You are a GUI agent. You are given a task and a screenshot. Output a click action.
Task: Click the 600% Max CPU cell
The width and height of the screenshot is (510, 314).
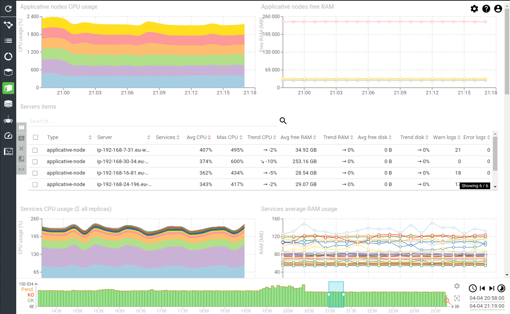click(237, 162)
